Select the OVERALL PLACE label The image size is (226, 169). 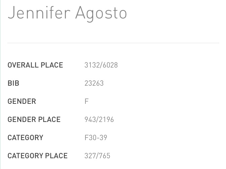click(x=35, y=65)
